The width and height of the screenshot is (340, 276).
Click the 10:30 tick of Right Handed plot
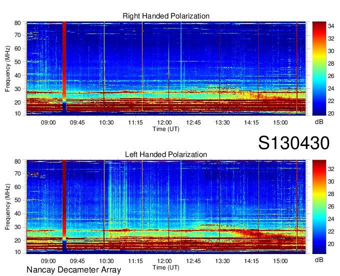(106, 122)
